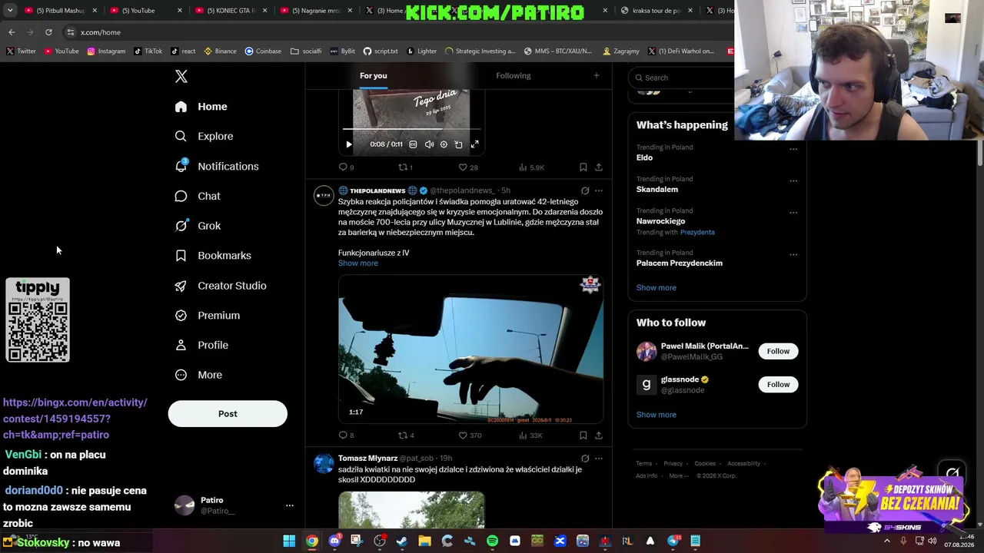Expand the Tego dnia video to fullscreen
The image size is (984, 553).
click(x=474, y=144)
